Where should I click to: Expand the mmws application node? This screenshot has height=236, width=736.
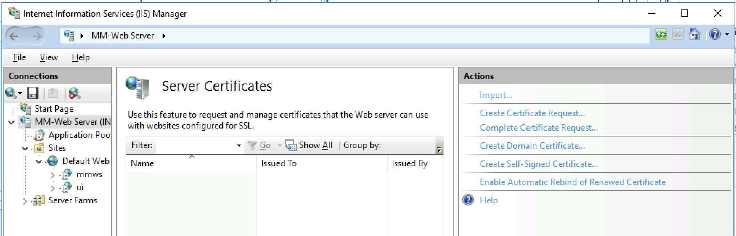(x=52, y=175)
